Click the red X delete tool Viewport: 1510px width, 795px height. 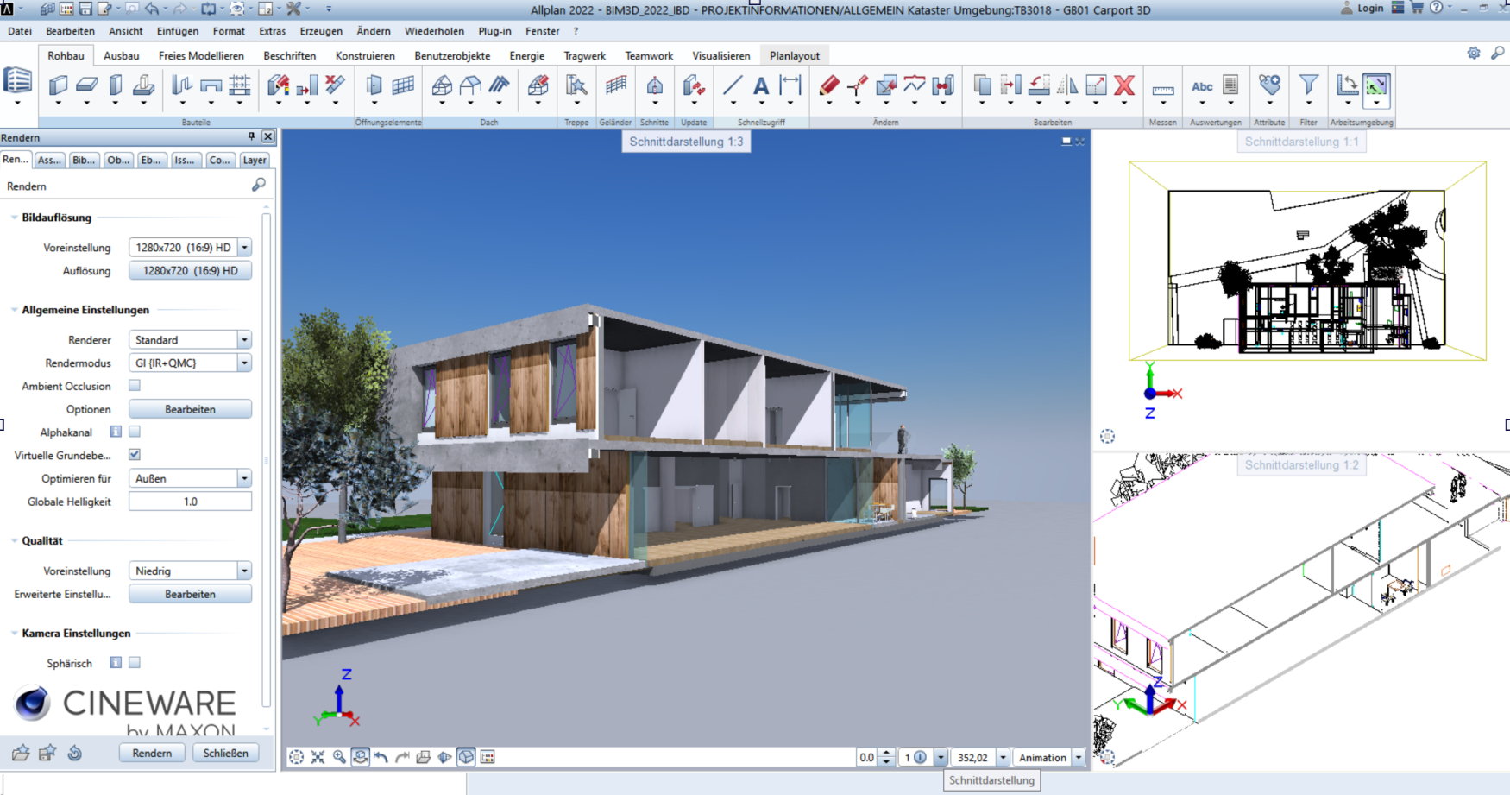(x=1123, y=85)
